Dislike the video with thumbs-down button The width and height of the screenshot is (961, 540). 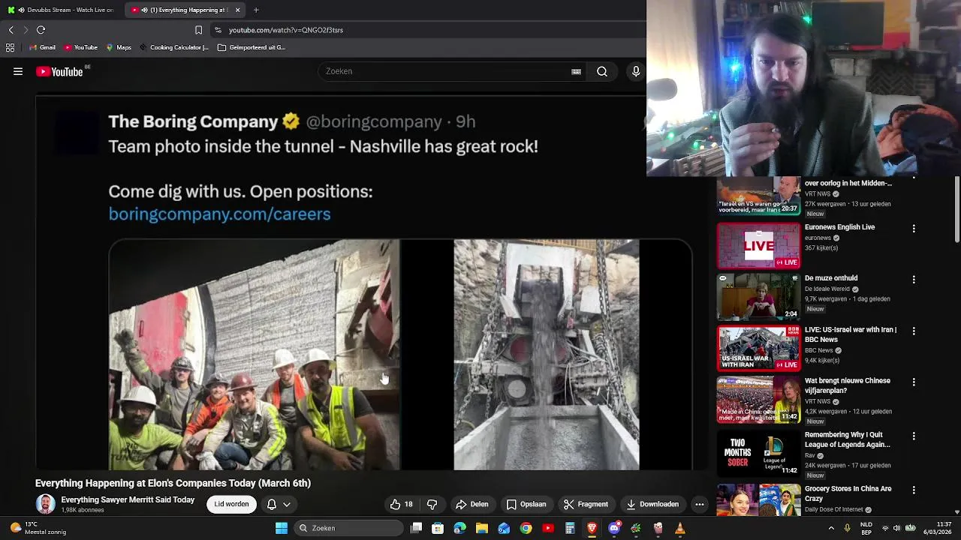(x=432, y=505)
